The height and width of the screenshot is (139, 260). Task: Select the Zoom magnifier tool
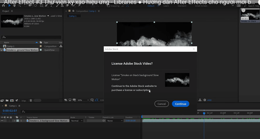coord(19,6)
